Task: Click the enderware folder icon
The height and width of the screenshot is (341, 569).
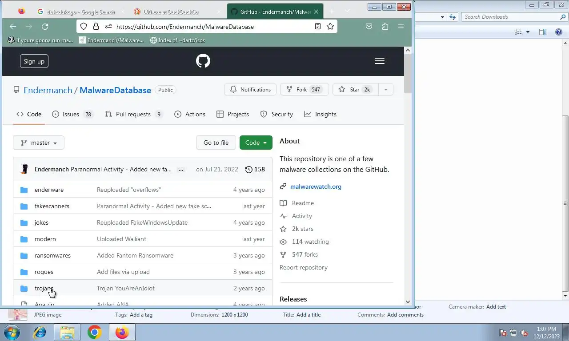Action: (24, 190)
